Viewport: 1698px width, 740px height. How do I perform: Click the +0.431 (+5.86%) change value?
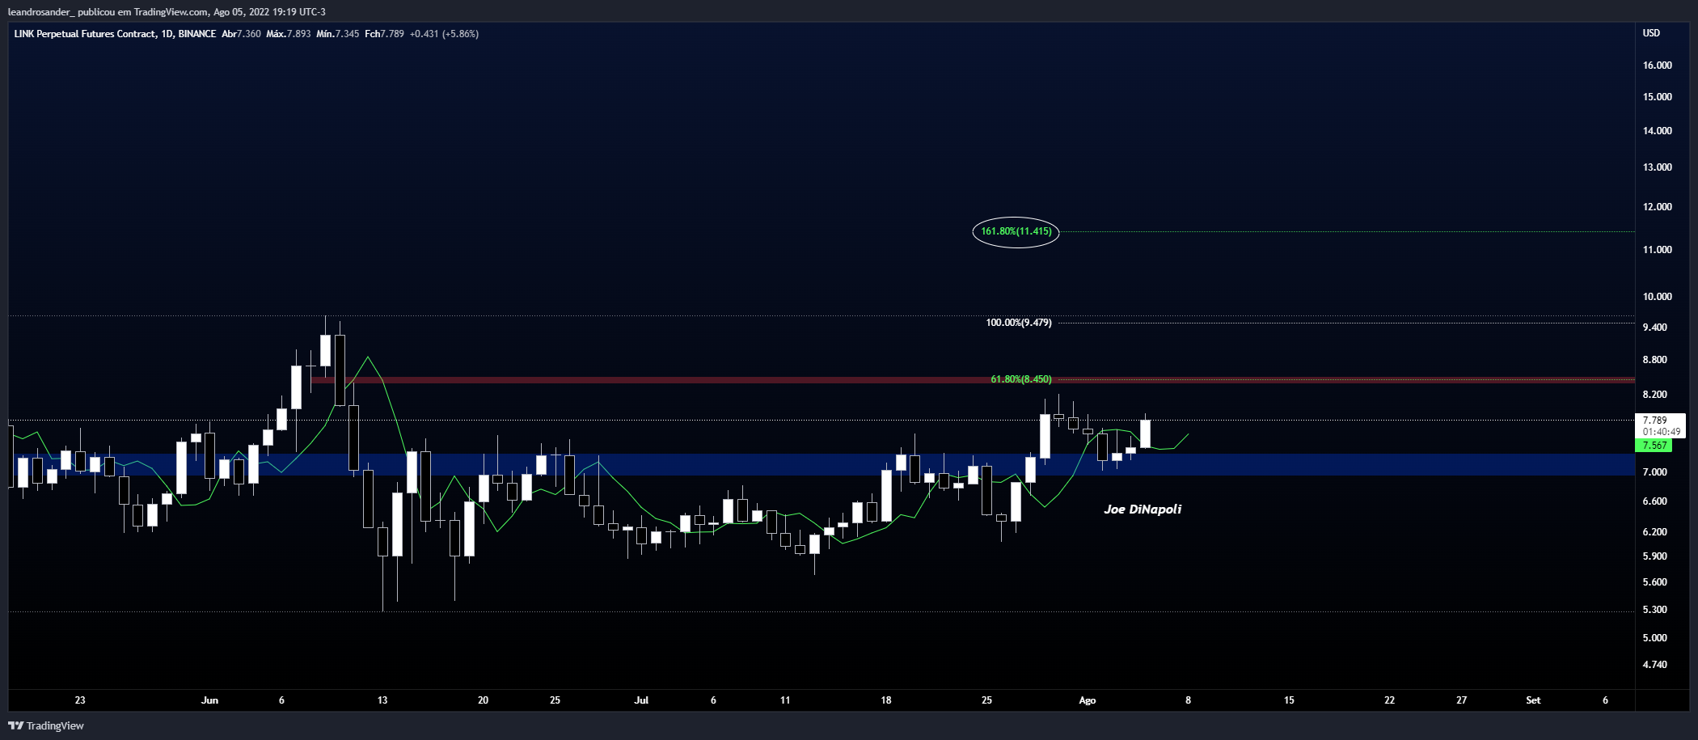tap(444, 34)
